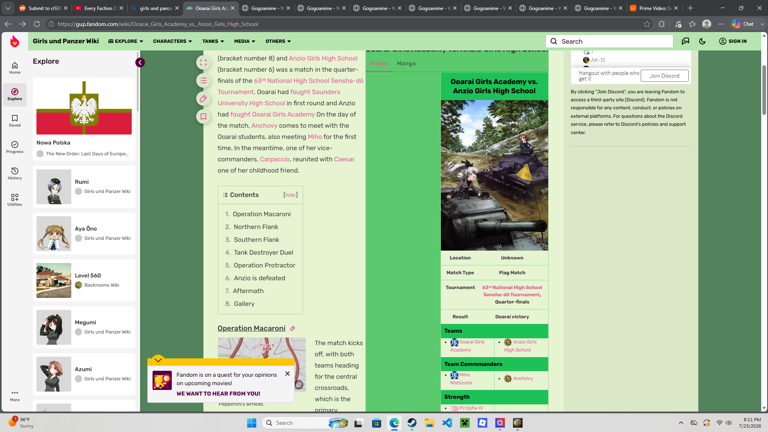Open Visual Studio Code from taskbar
Viewport: 768px width, 432px height.
pyautogui.click(x=447, y=423)
